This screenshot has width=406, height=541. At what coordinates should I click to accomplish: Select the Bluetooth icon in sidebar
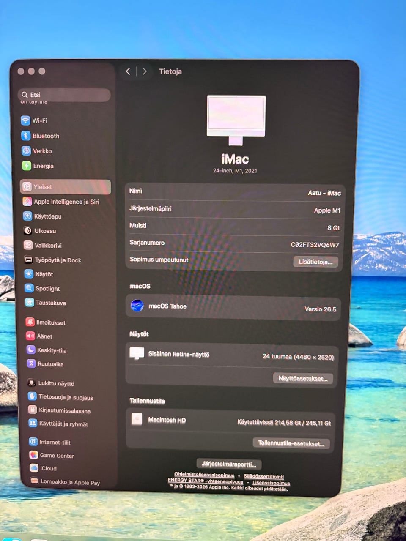click(26, 136)
